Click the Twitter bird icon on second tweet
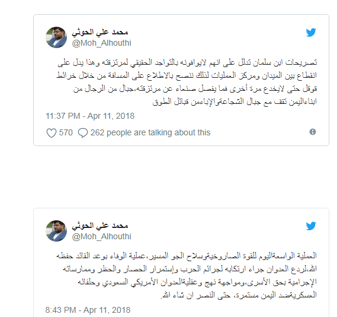 311,226
